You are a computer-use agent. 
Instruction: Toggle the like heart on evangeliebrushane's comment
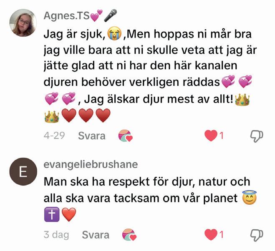pos(211,234)
